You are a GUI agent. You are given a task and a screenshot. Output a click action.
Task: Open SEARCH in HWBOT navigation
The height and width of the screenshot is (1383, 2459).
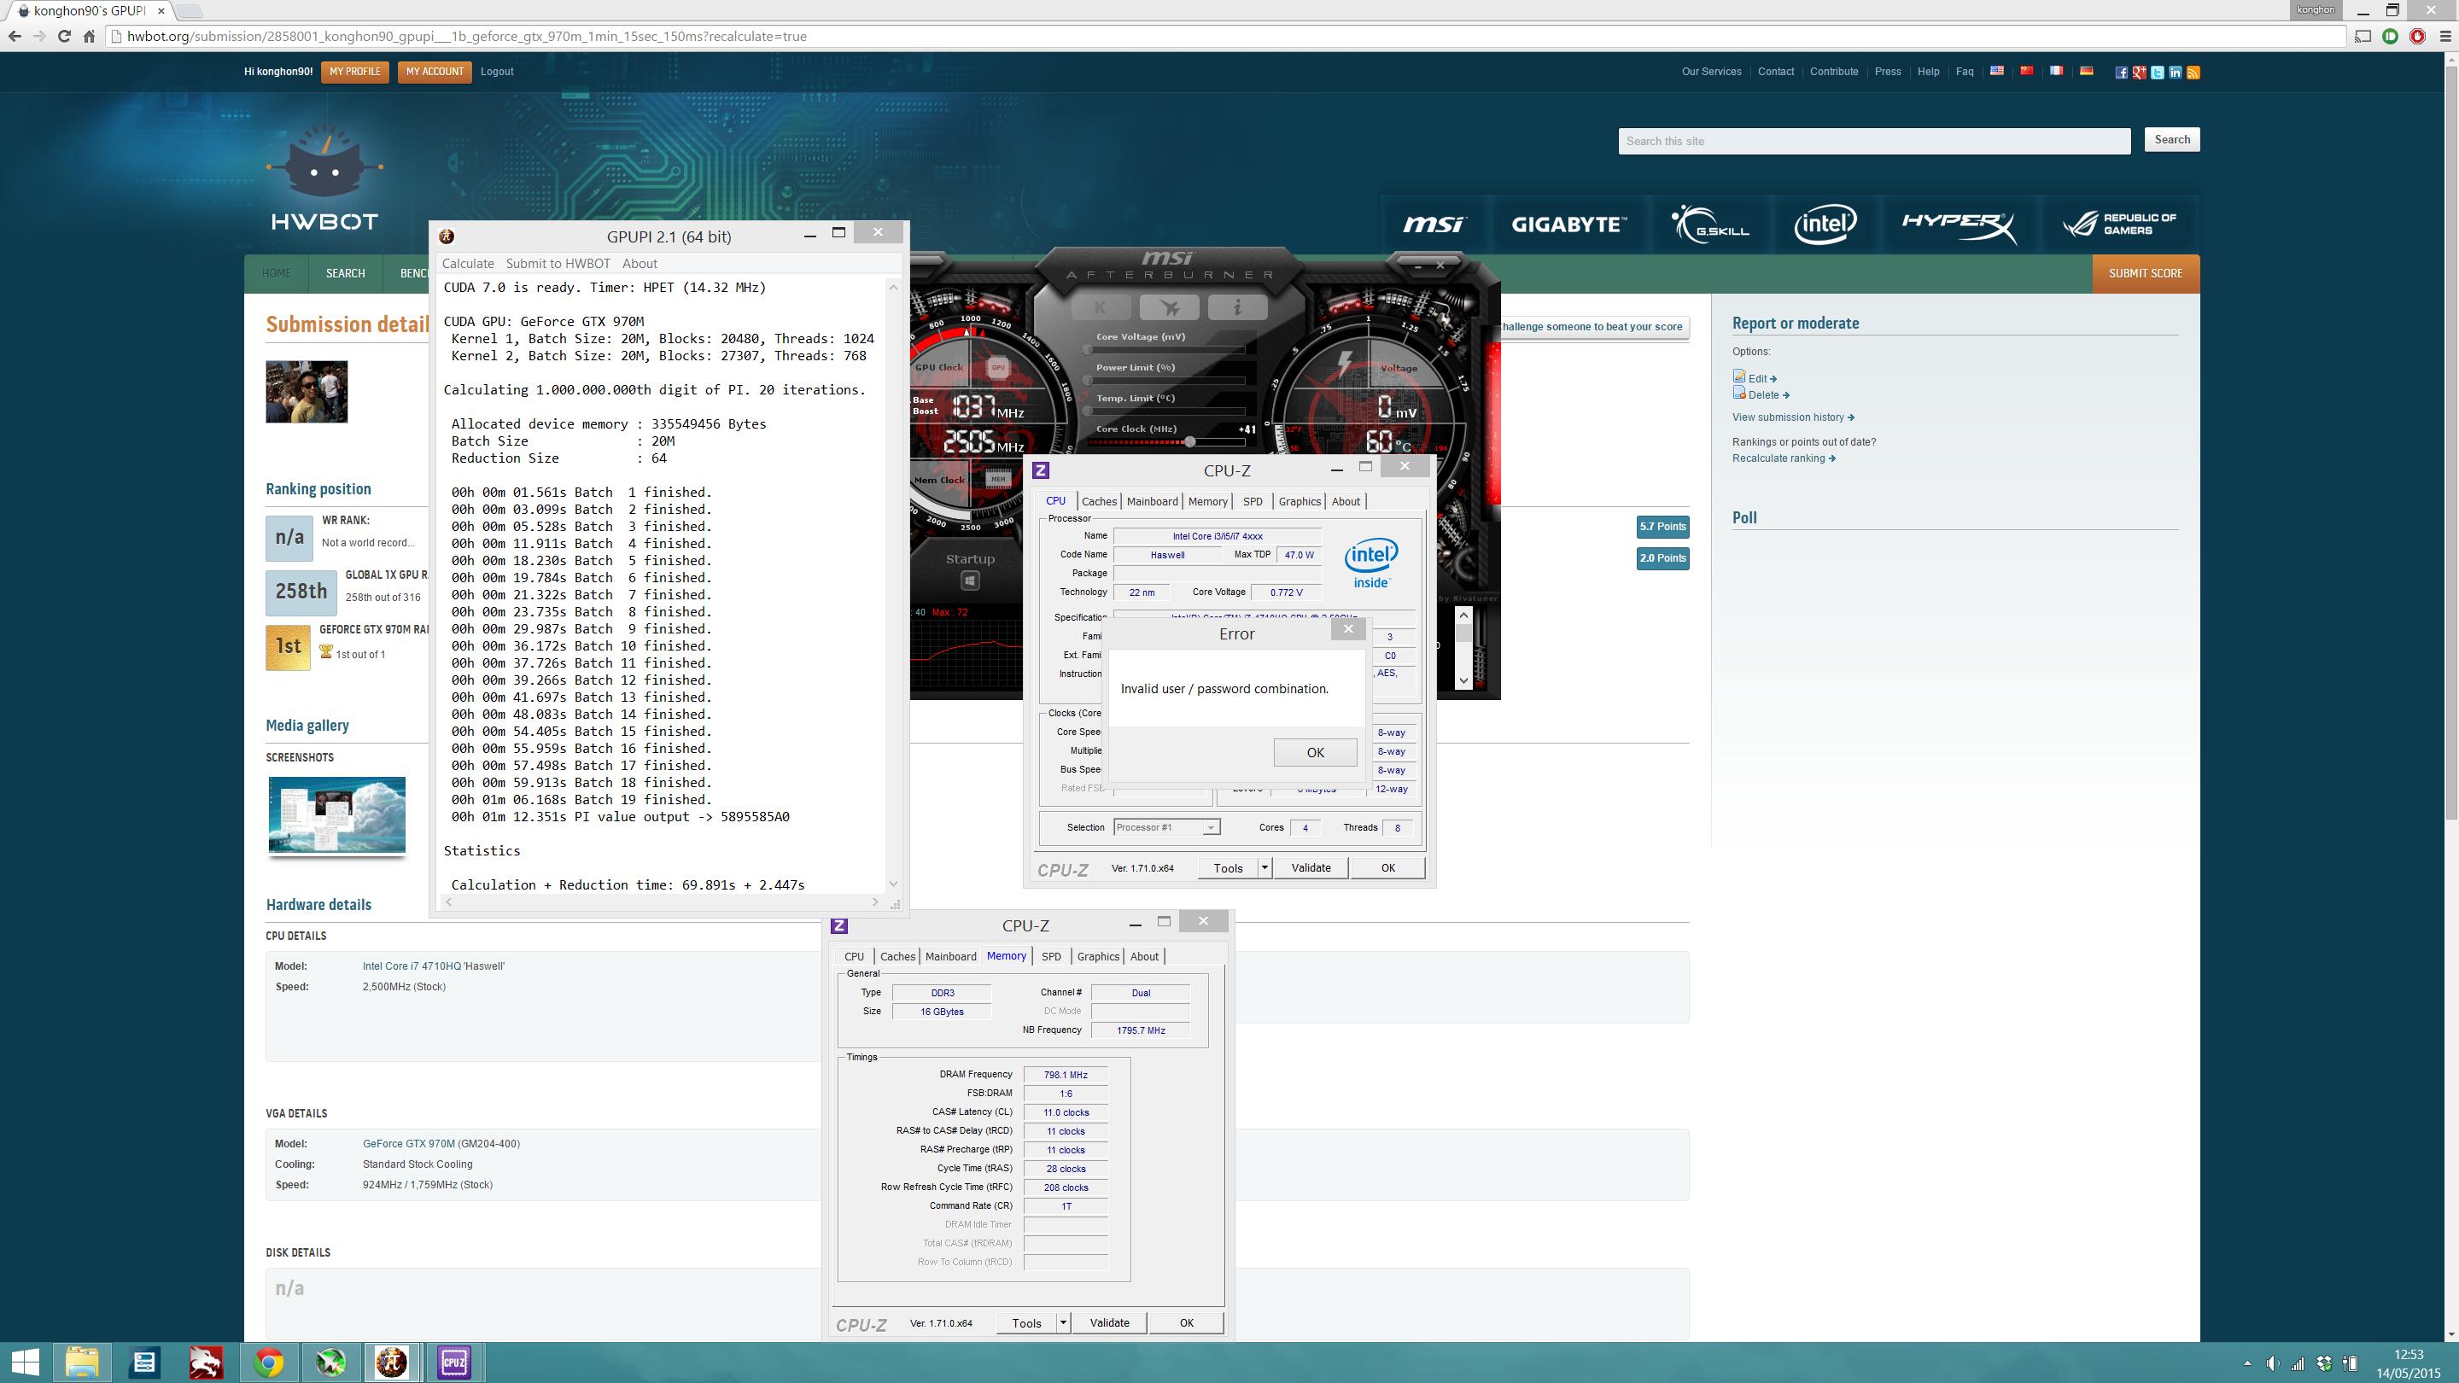345,273
